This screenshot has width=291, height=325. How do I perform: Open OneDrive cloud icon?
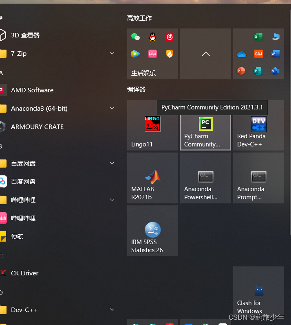click(241, 55)
